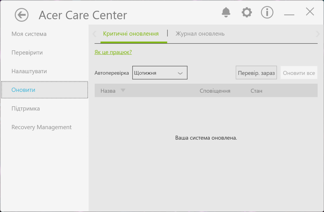Open settings with the gear icon
Screen dimensions: 324x212
click(247, 12)
